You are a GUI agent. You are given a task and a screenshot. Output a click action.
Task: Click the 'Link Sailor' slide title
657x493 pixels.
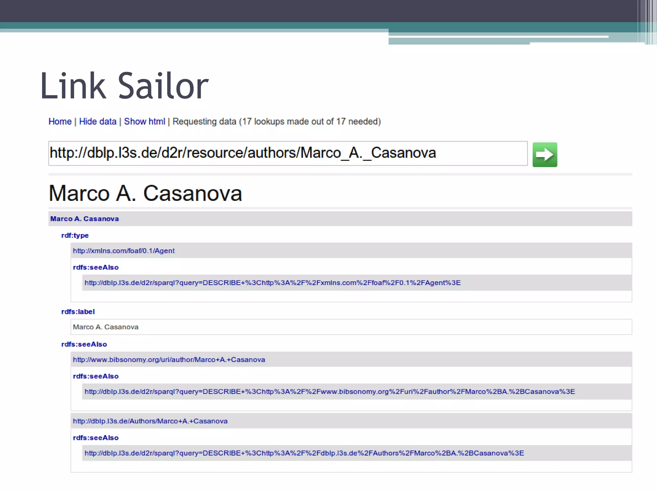pos(124,86)
